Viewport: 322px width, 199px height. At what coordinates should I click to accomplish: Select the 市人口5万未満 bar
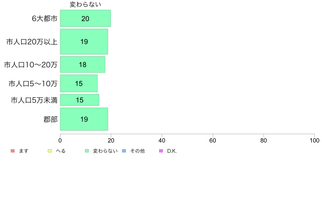(80, 100)
